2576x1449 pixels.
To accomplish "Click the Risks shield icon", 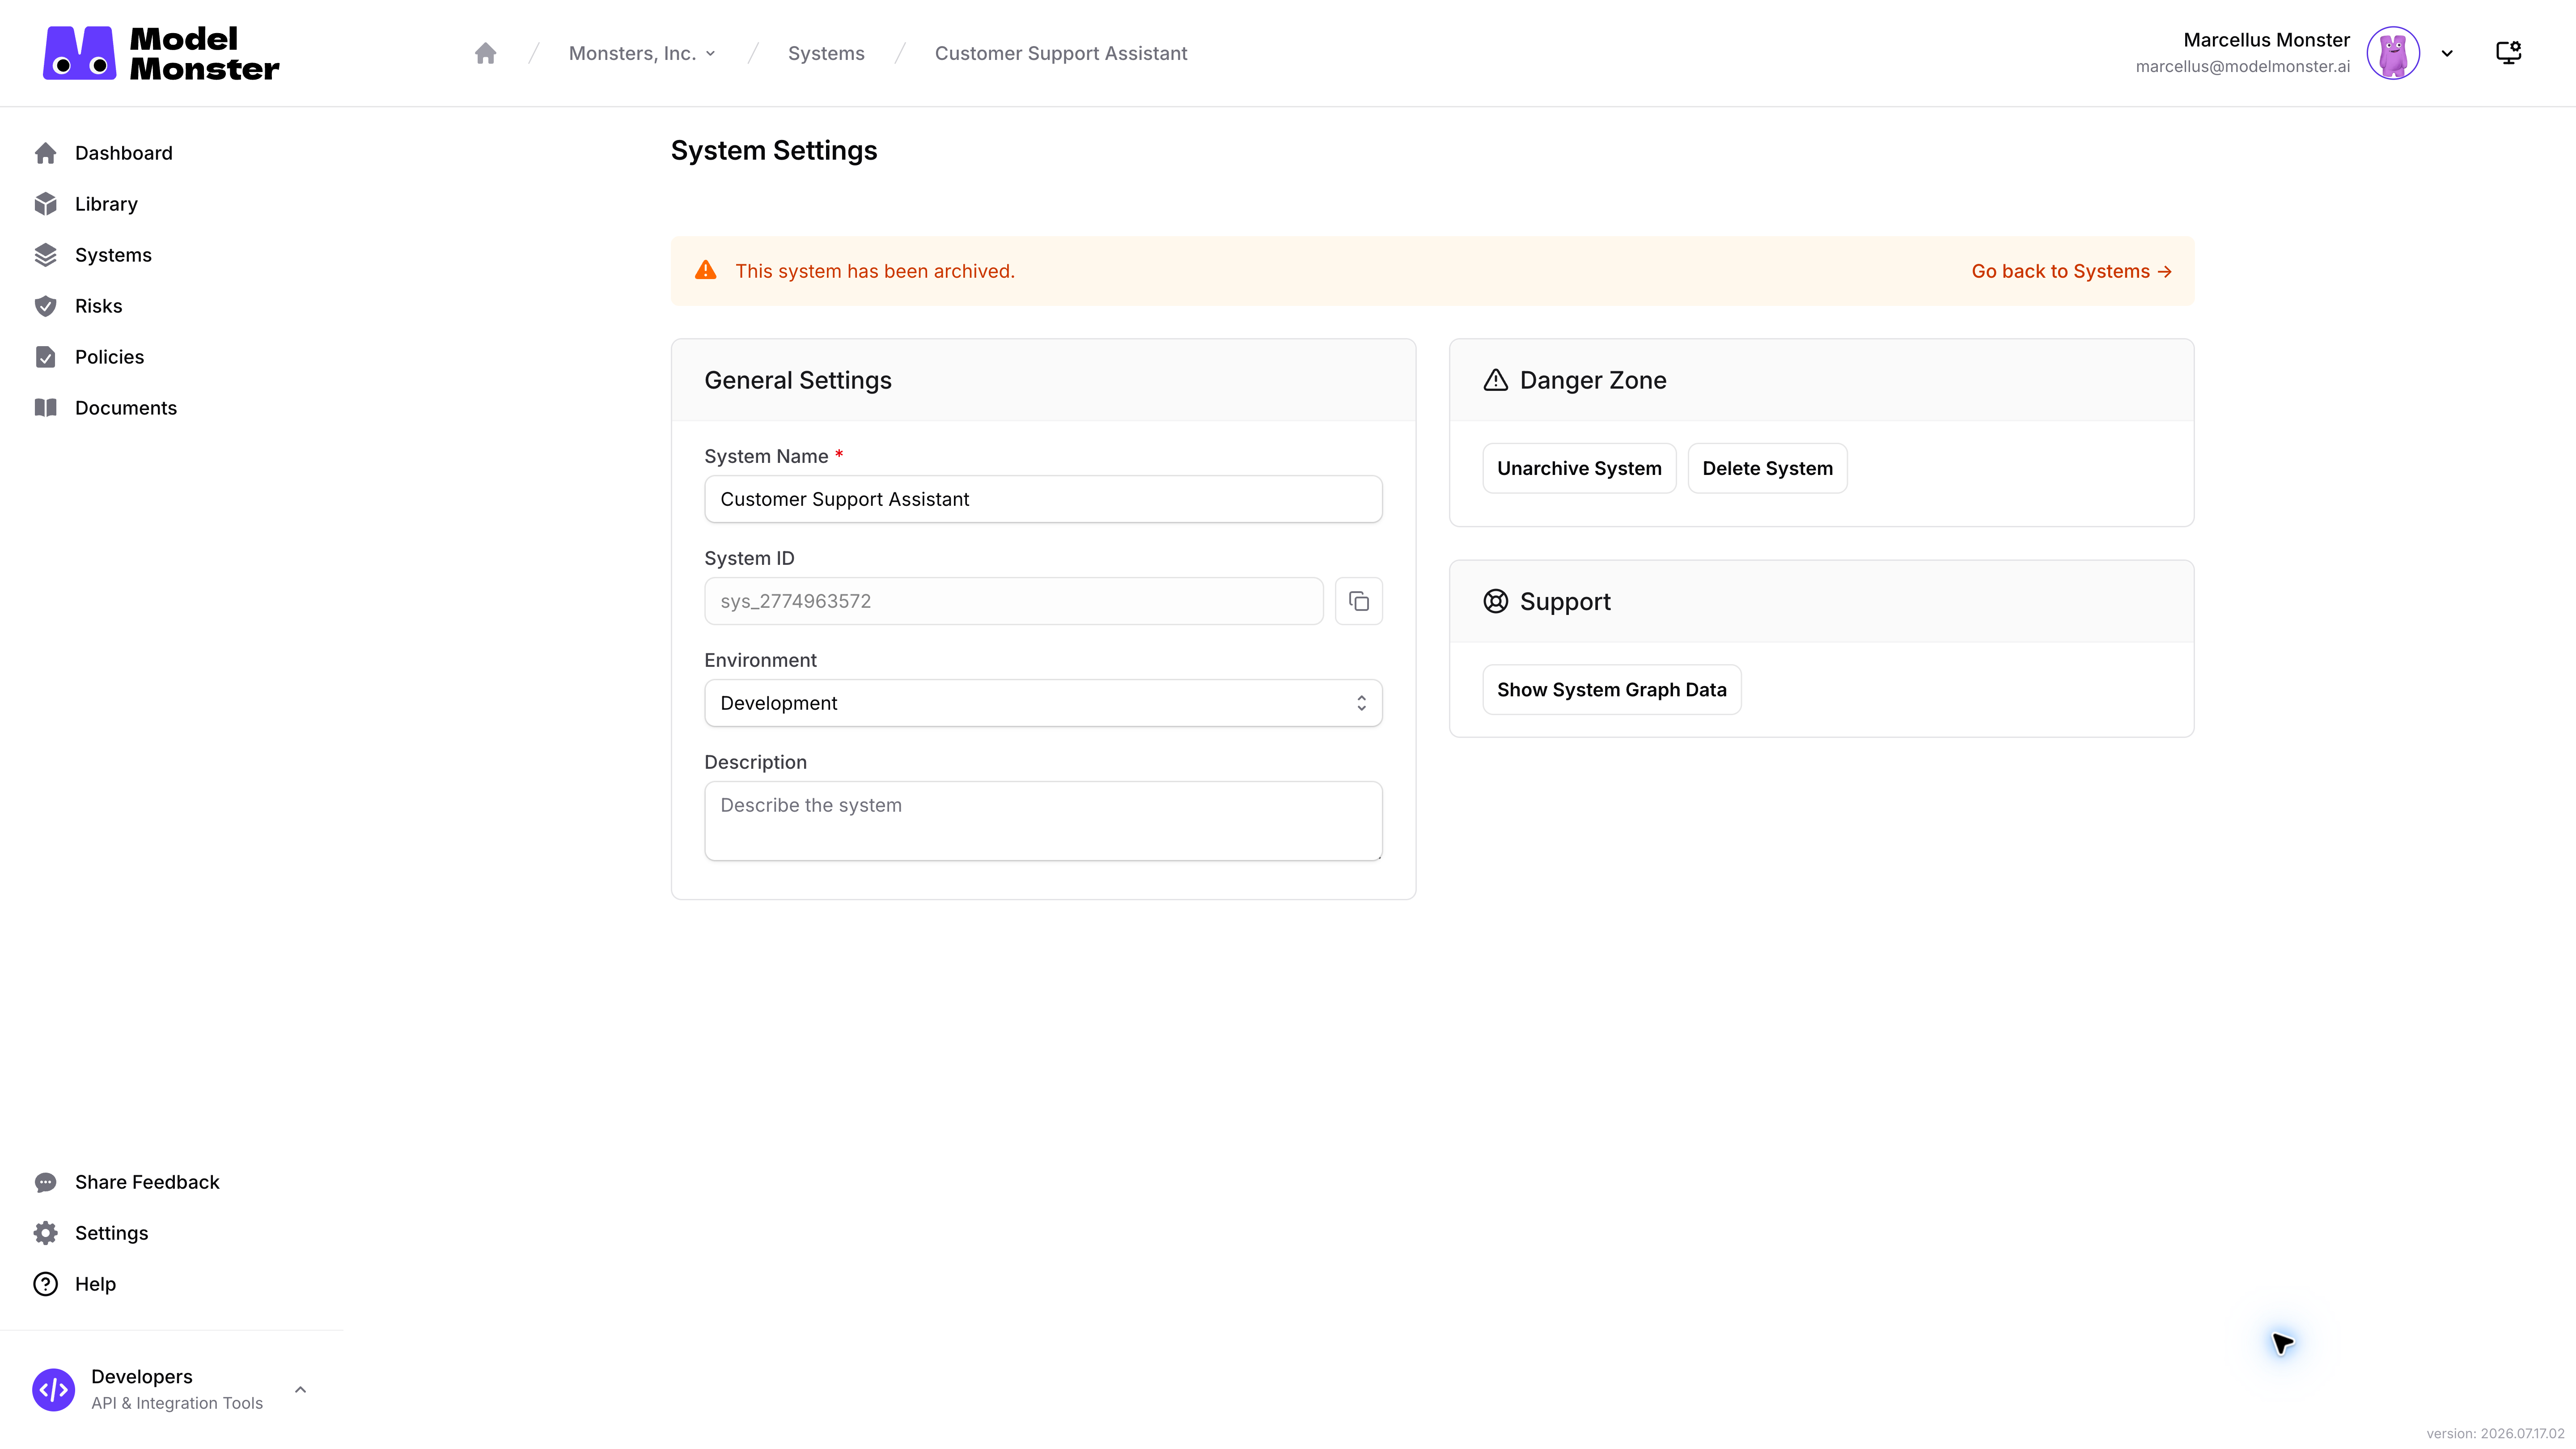I will [45, 306].
